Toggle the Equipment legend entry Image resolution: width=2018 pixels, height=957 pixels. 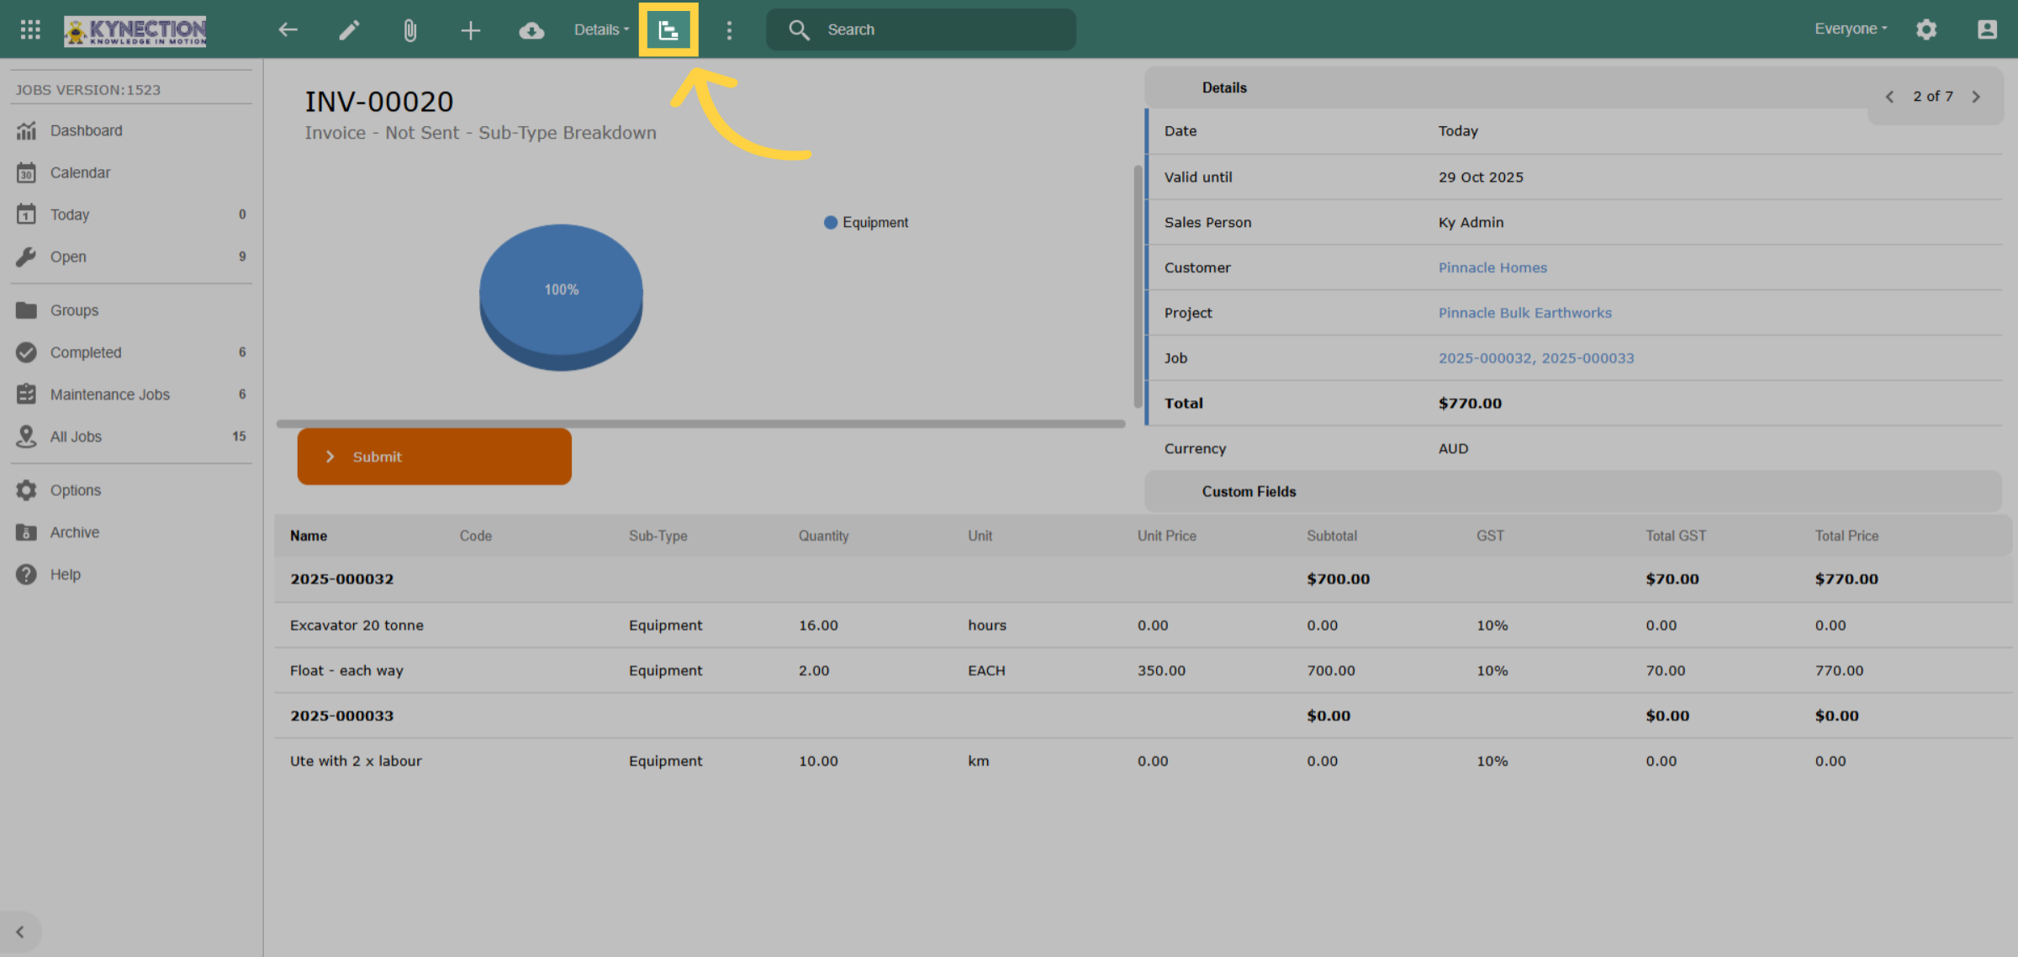[866, 223]
